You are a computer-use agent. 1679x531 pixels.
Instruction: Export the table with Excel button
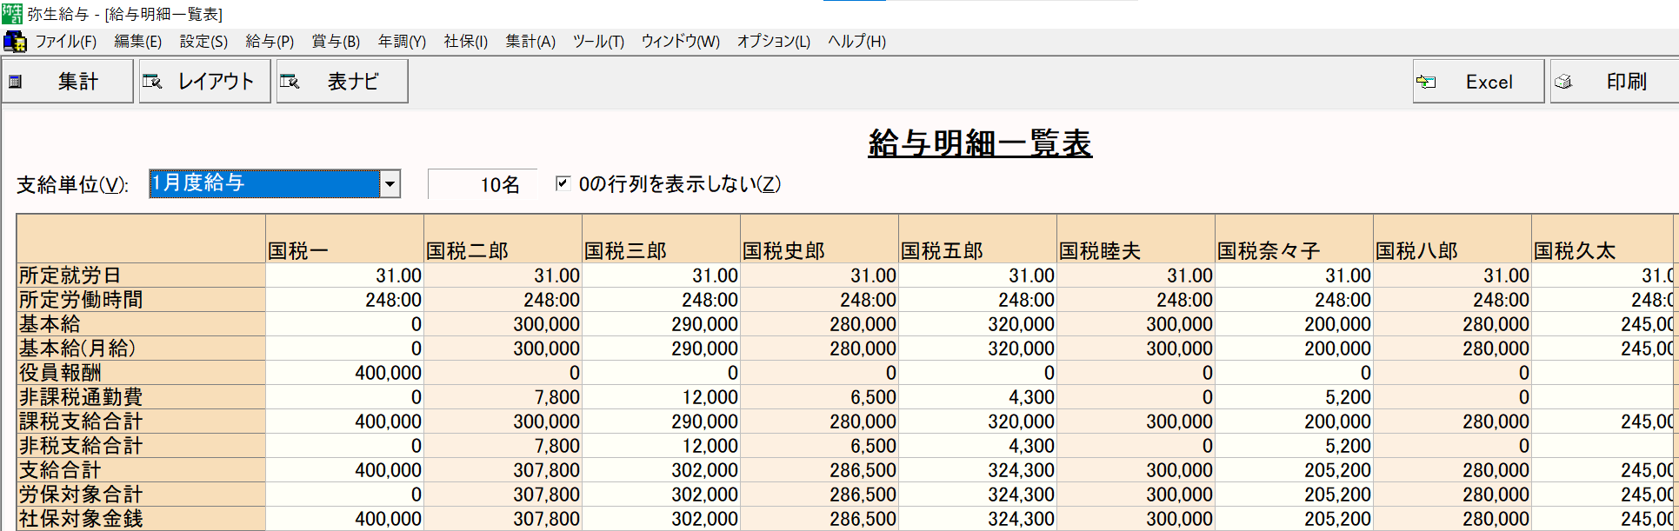point(1477,82)
